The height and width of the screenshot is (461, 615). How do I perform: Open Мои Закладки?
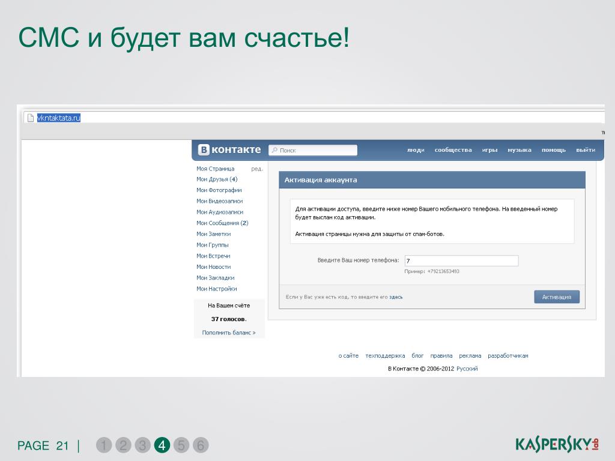click(x=216, y=278)
